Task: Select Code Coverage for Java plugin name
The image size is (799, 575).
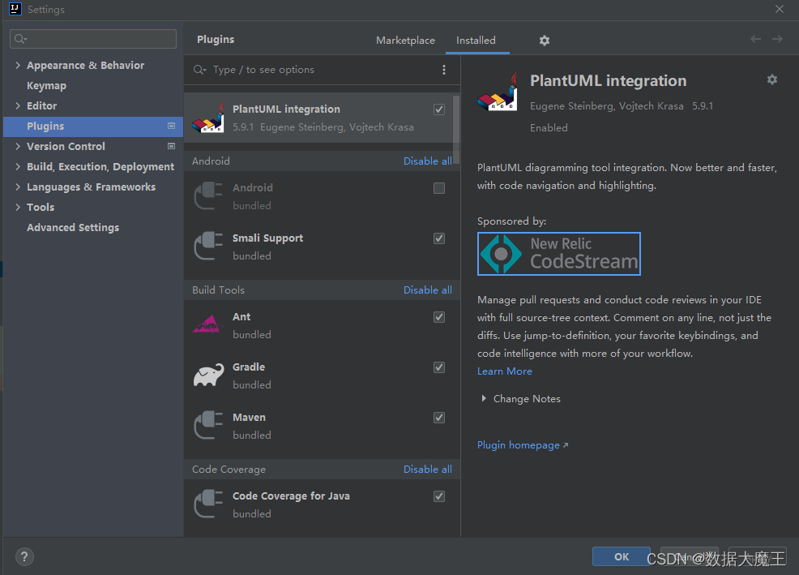Action: click(291, 496)
